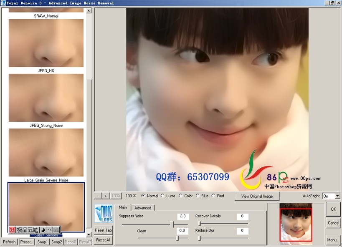Click the Topaz Labs logo icon
This screenshot has width=342, height=247.
click(104, 214)
